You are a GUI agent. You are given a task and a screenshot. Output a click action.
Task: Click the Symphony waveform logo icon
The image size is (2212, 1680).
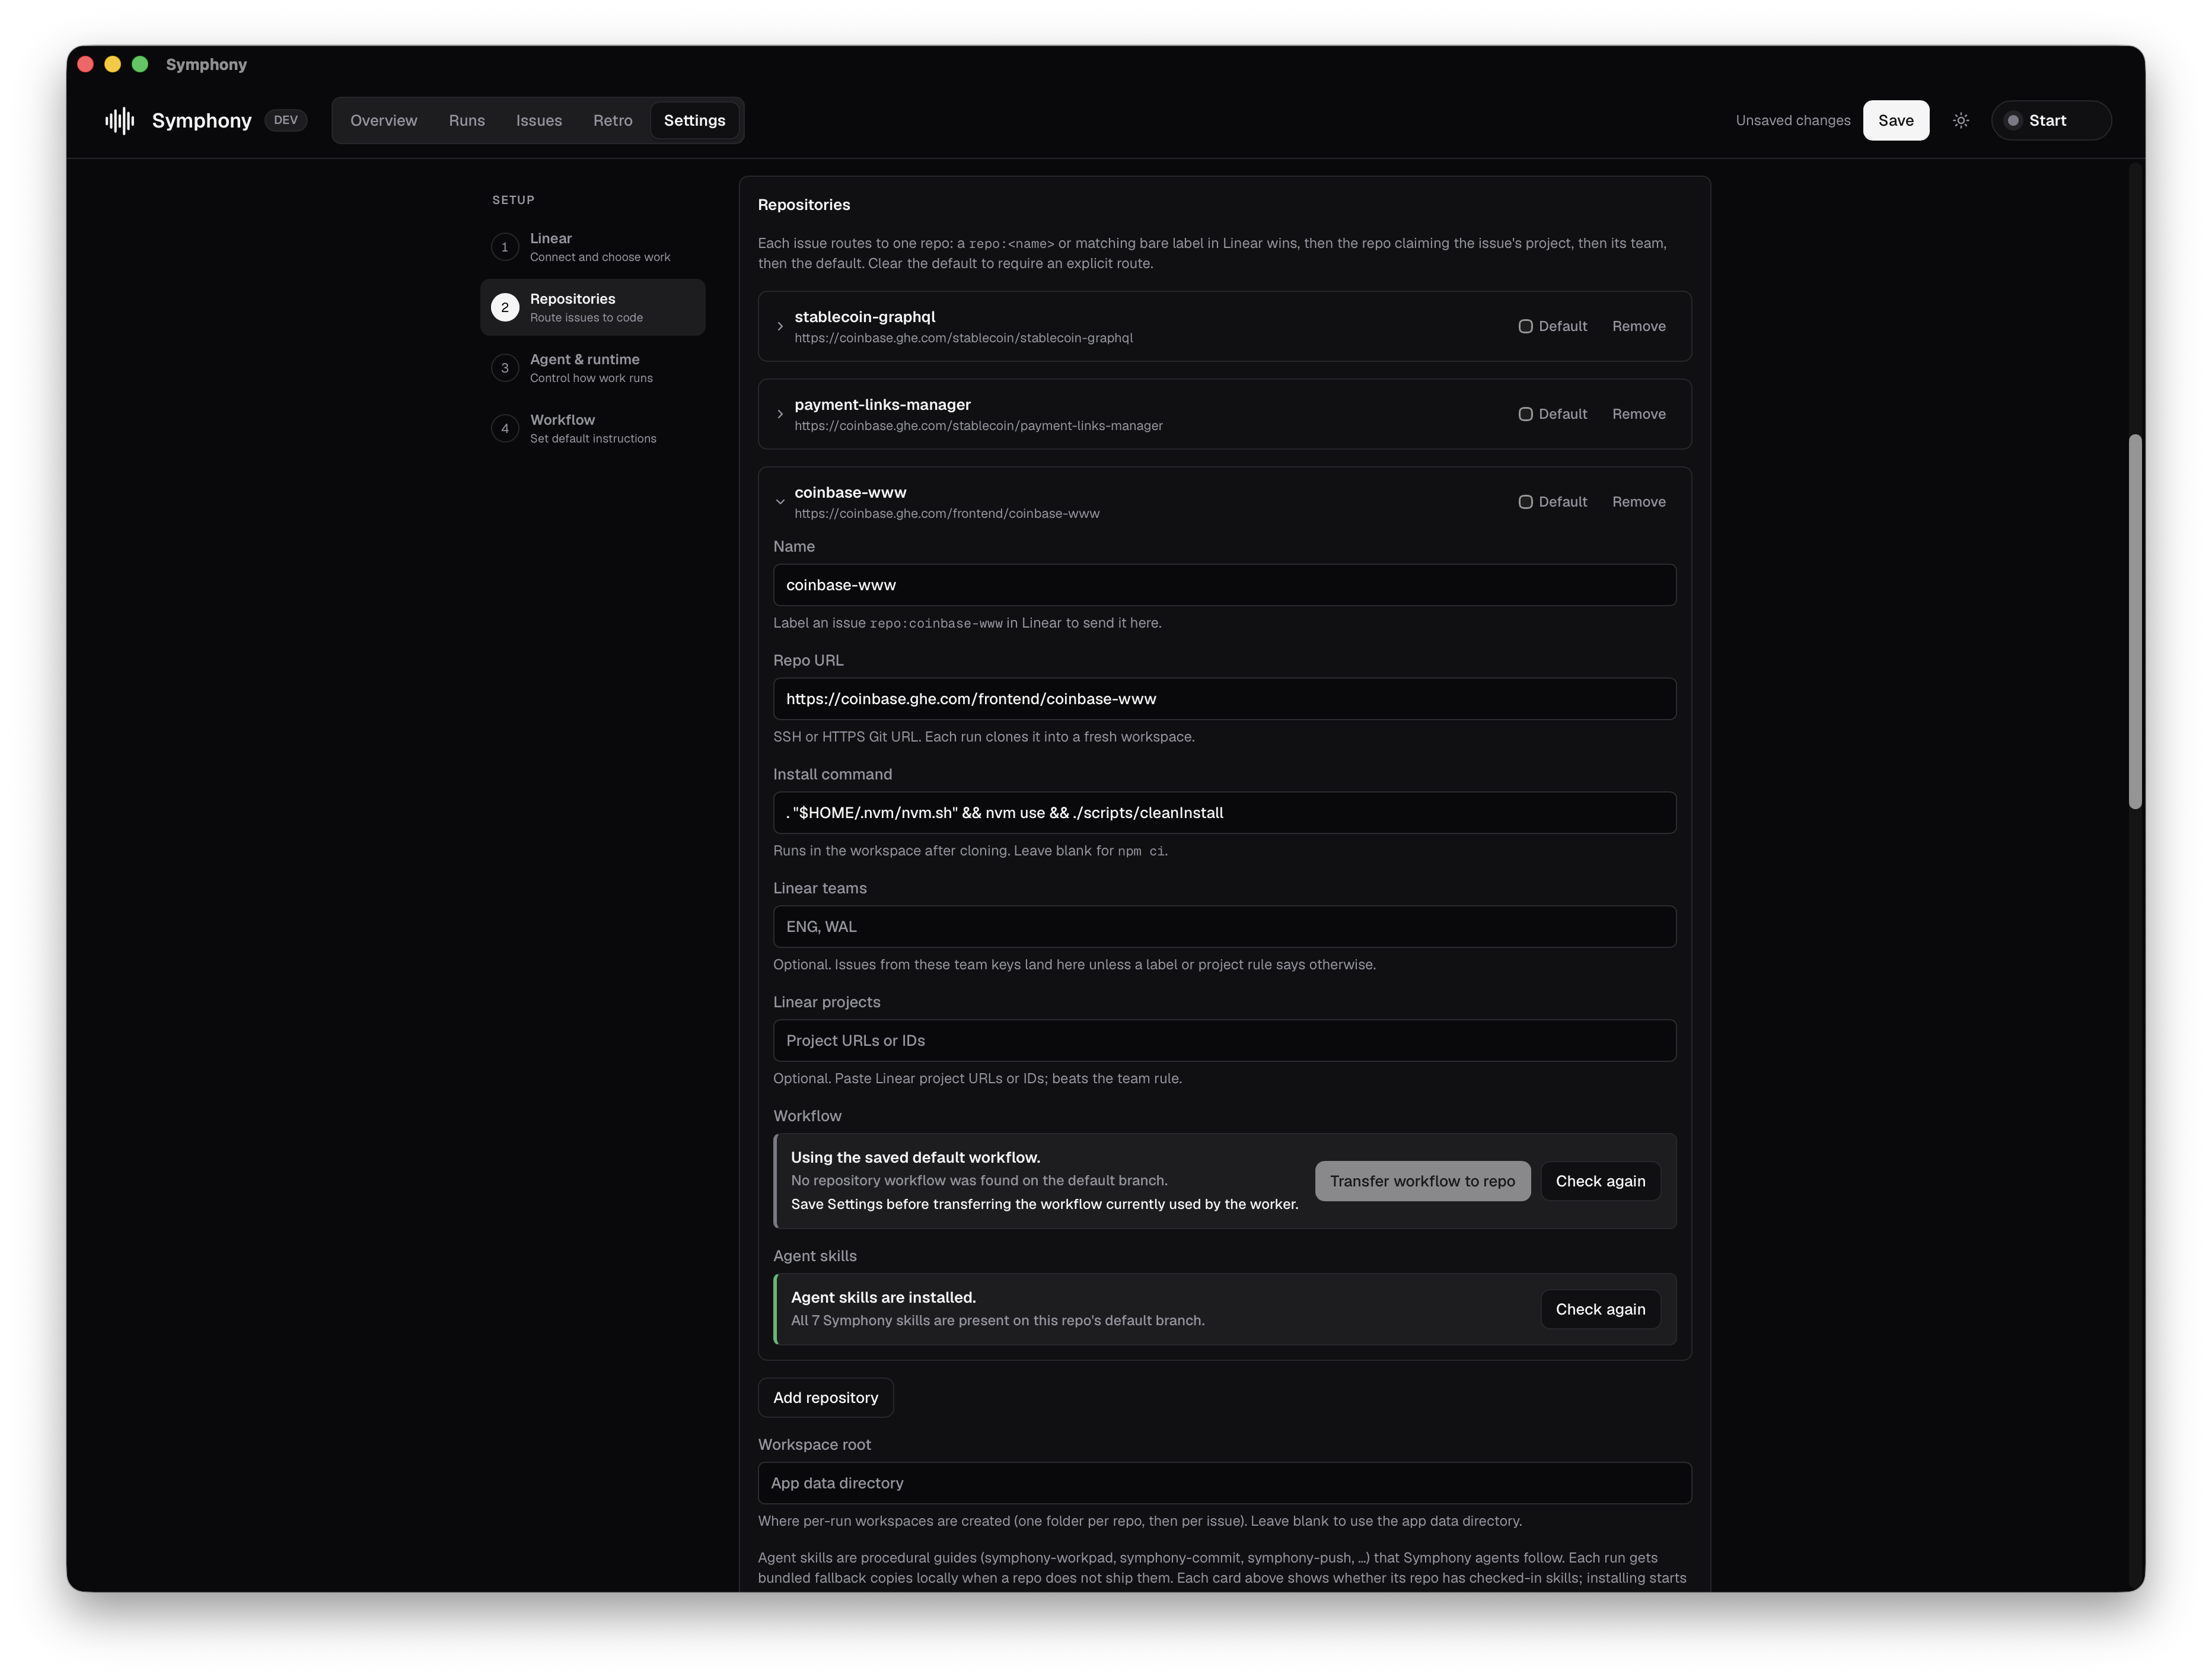pyautogui.click(x=120, y=120)
